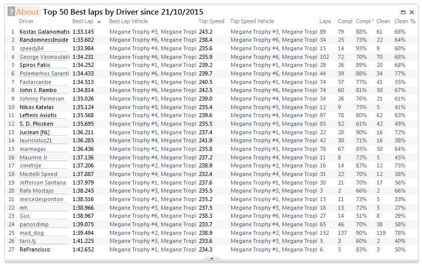Select laps value 152 for mad_dog
Screen dimensions: 422x265
325,233
